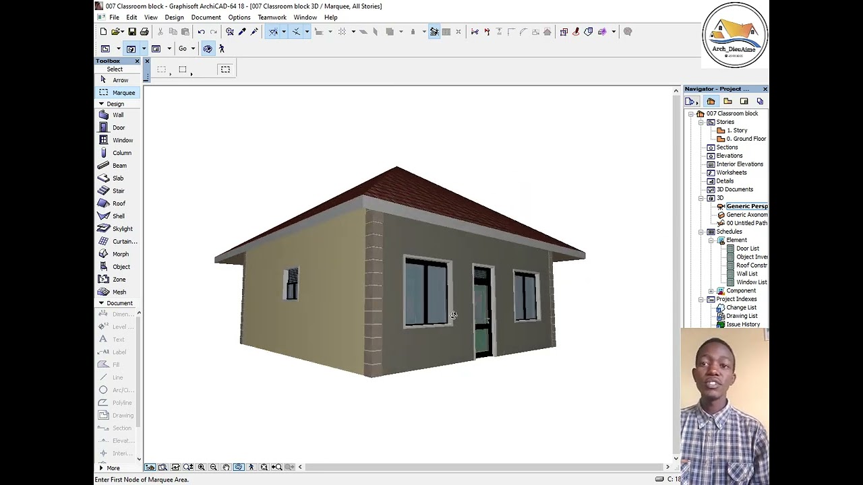Image resolution: width=863 pixels, height=485 pixels.
Task: Collapse the Document section in Toolbox
Action: pyautogui.click(x=101, y=303)
